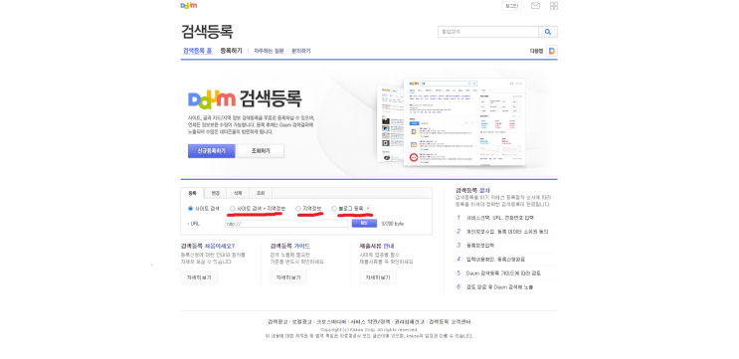Click the 검색등록 처음이세요? heading
The height and width of the screenshot is (359, 739).
point(208,246)
